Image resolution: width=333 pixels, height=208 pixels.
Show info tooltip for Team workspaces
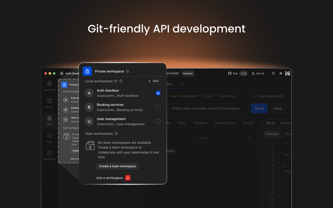pyautogui.click(x=116, y=134)
